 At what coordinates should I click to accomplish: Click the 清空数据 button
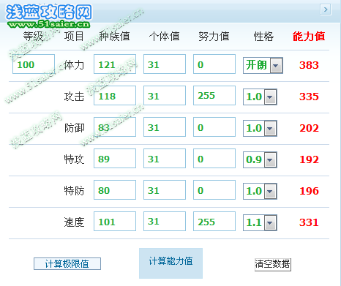click(x=273, y=264)
